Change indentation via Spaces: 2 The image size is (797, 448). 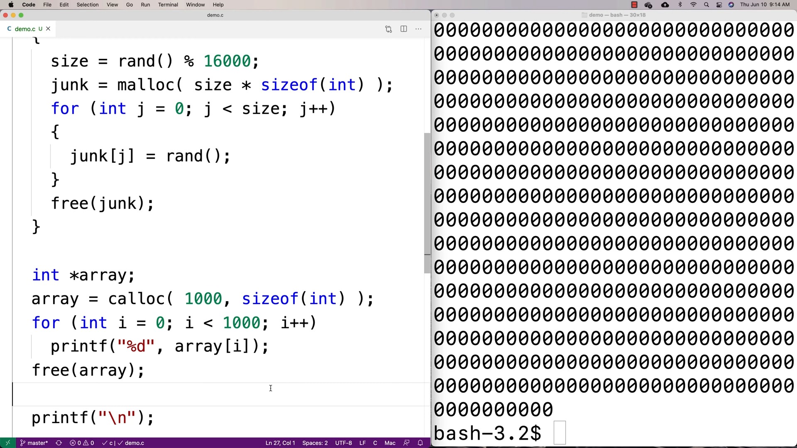click(x=315, y=443)
